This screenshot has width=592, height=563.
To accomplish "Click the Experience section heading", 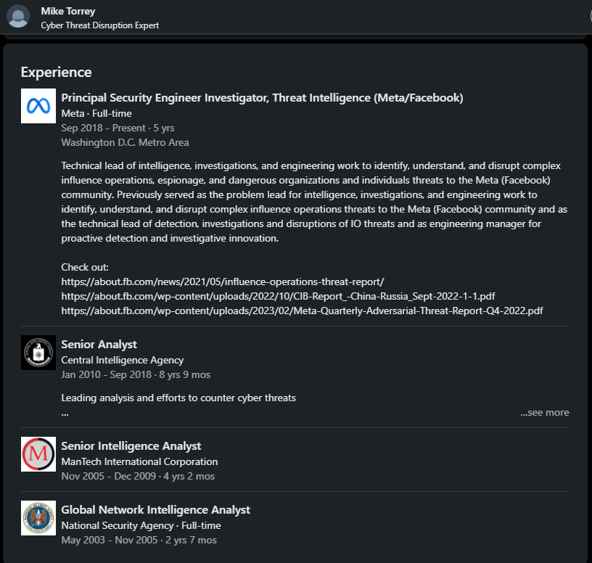I will click(57, 72).
